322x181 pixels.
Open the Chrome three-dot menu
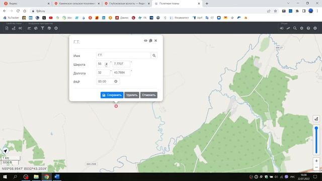(317, 11)
